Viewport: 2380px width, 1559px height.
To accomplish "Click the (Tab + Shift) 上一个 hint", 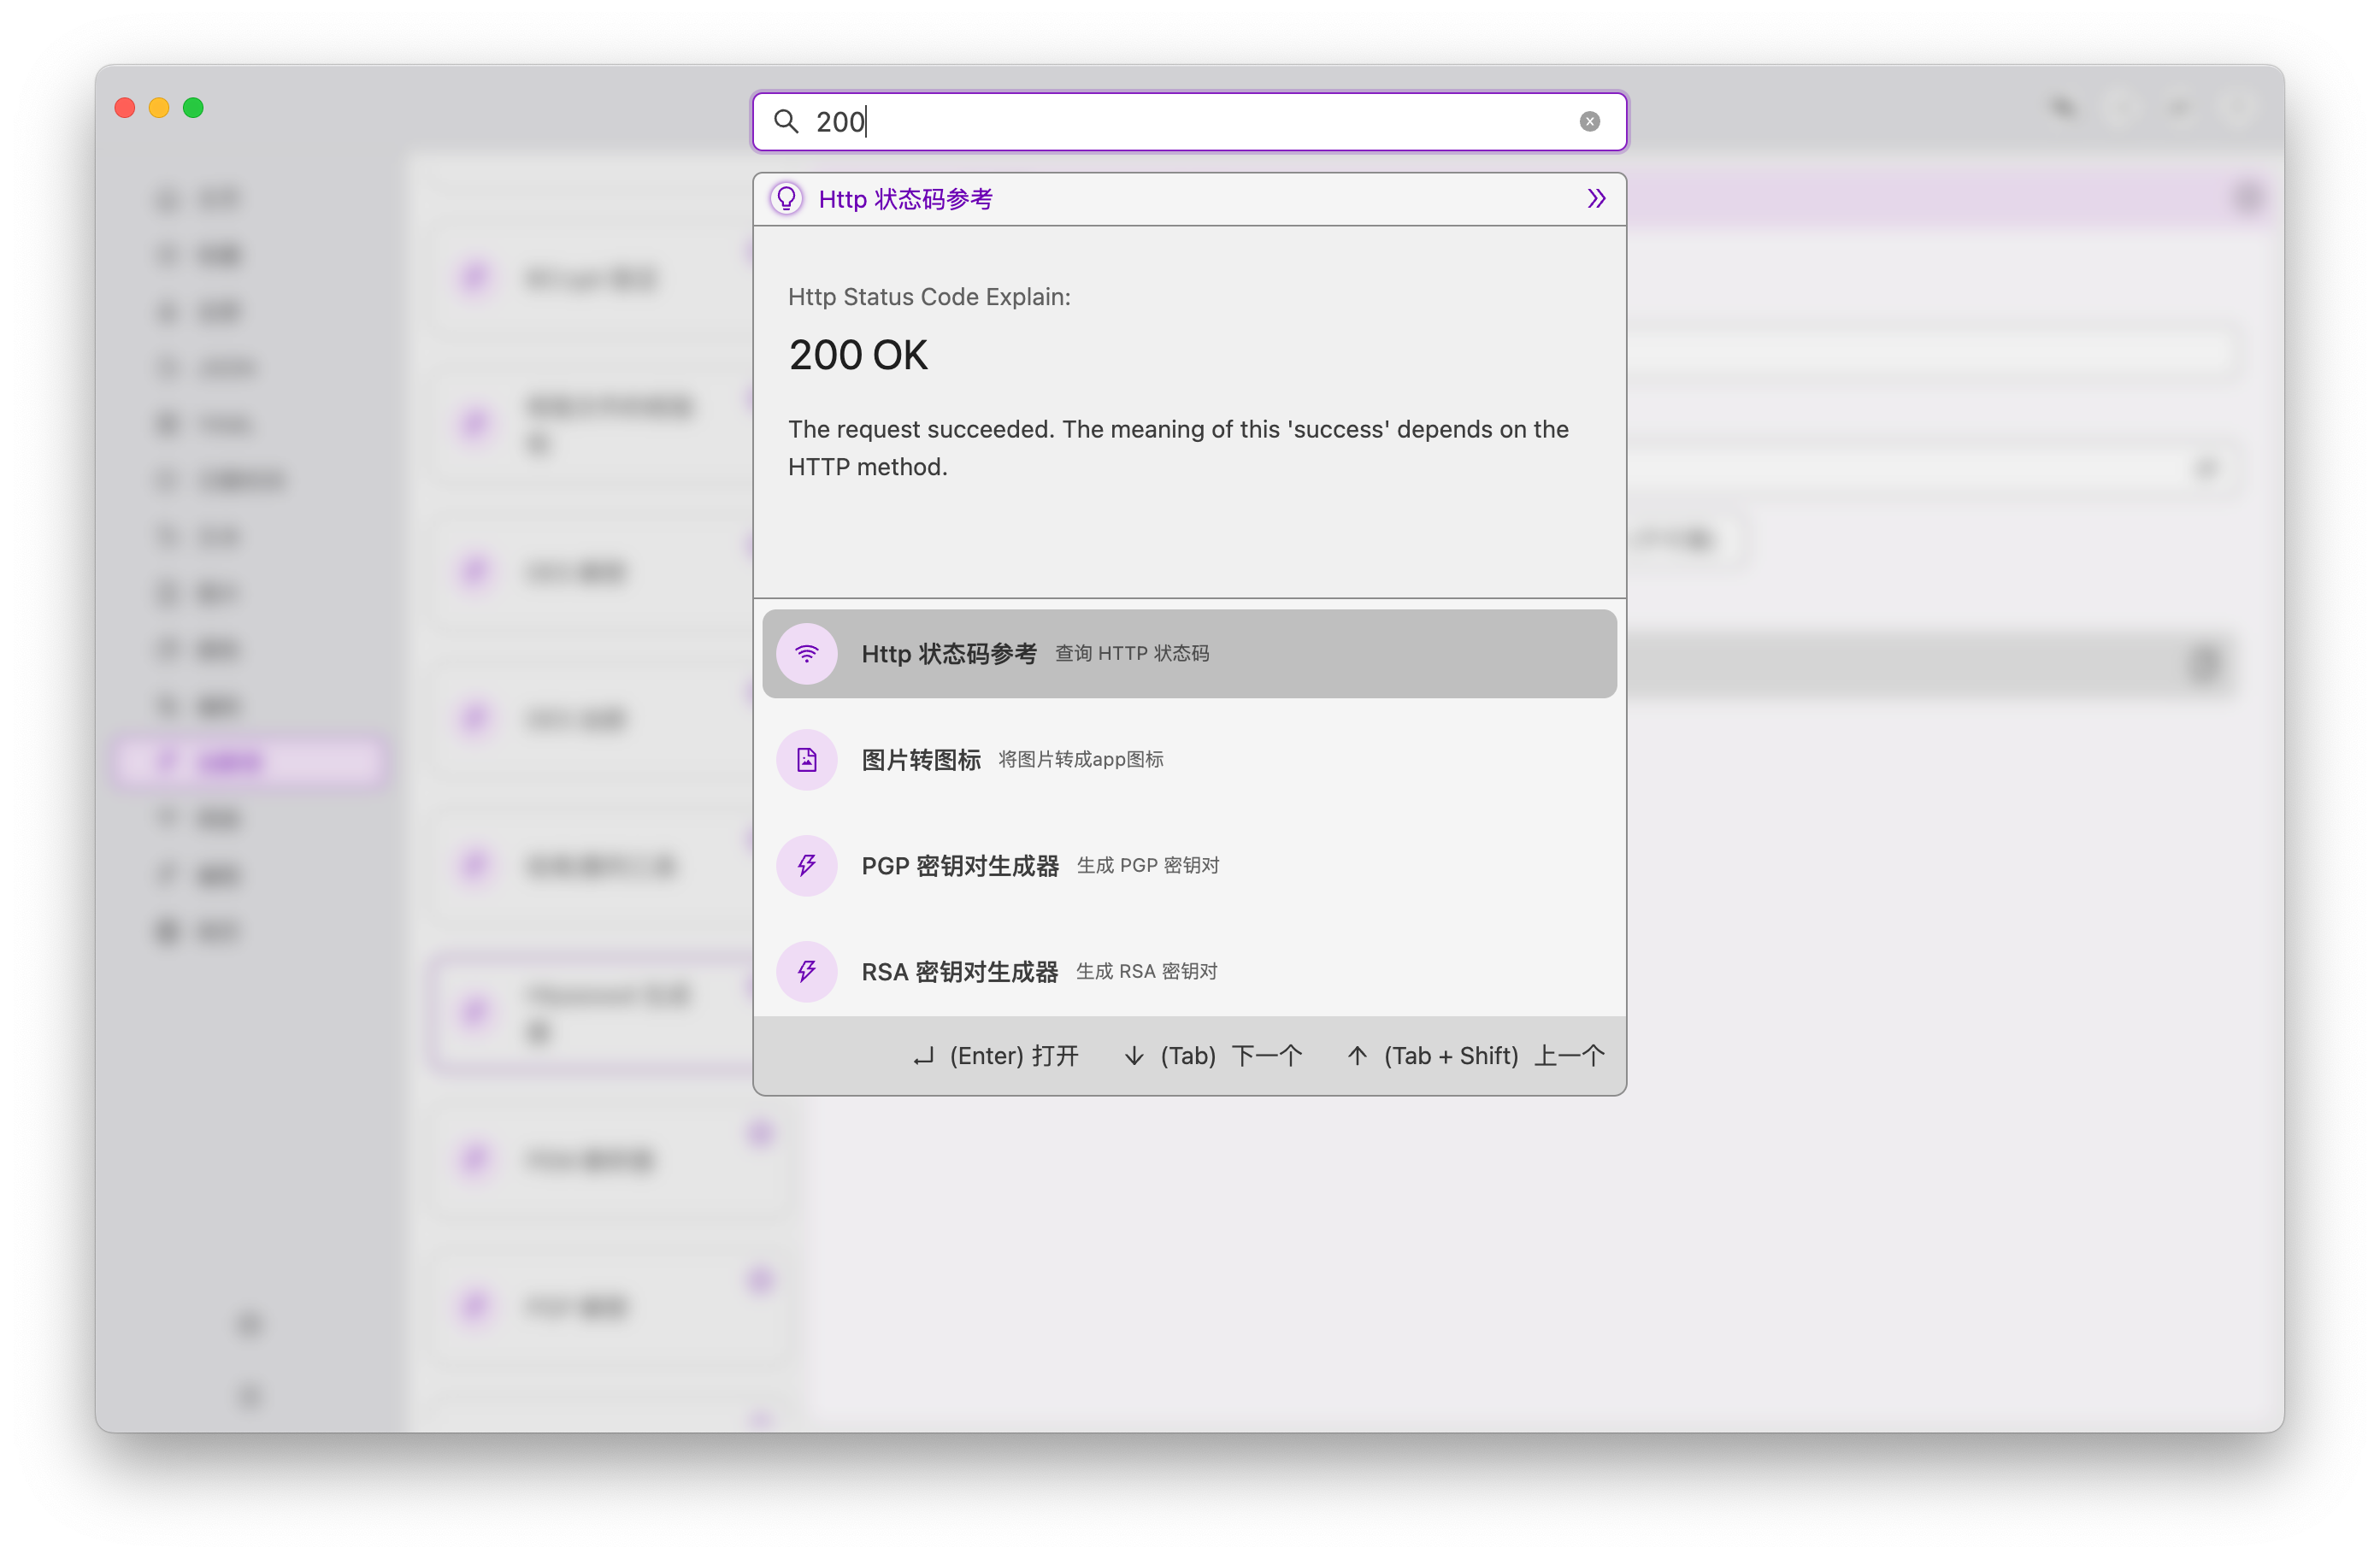I will tap(1475, 1055).
